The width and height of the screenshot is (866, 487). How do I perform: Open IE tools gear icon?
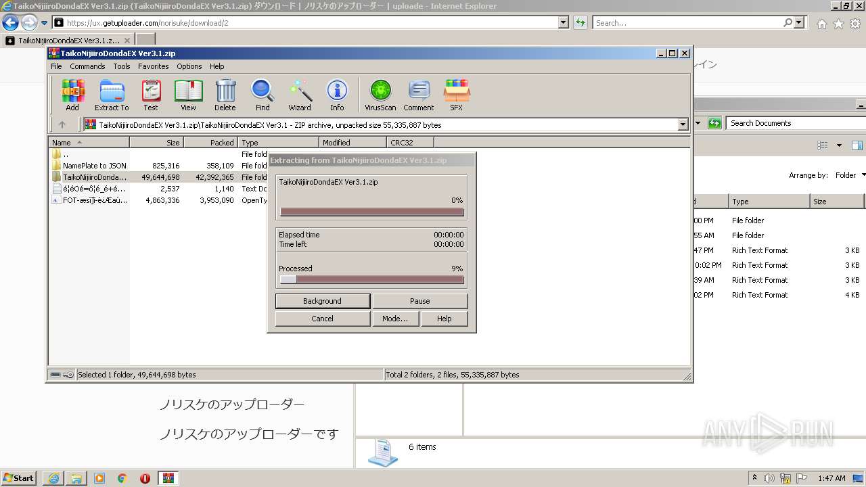(855, 24)
